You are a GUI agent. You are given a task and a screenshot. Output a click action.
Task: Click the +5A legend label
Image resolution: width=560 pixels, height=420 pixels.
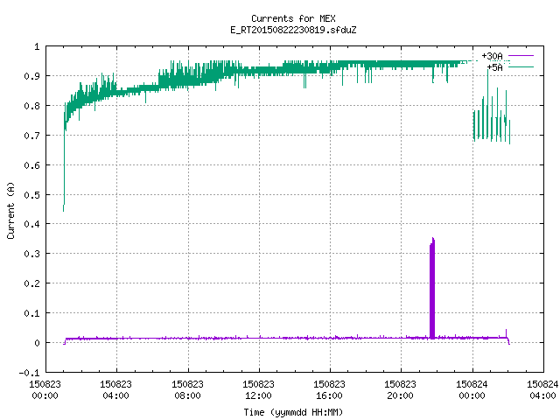495,67
